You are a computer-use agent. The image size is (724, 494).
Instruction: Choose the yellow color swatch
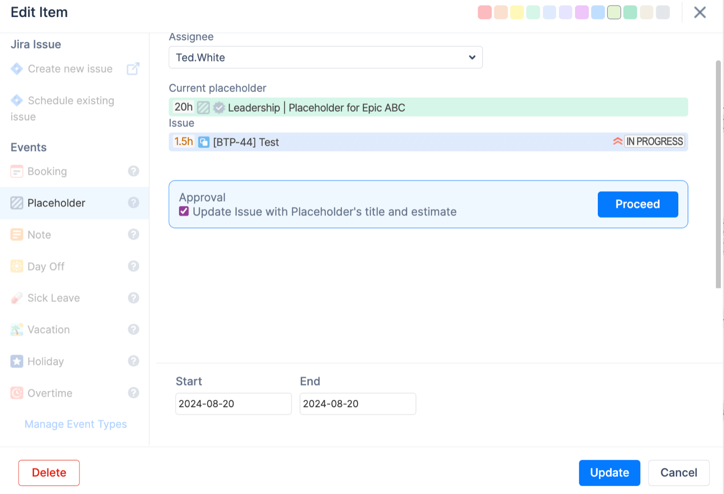pos(517,13)
